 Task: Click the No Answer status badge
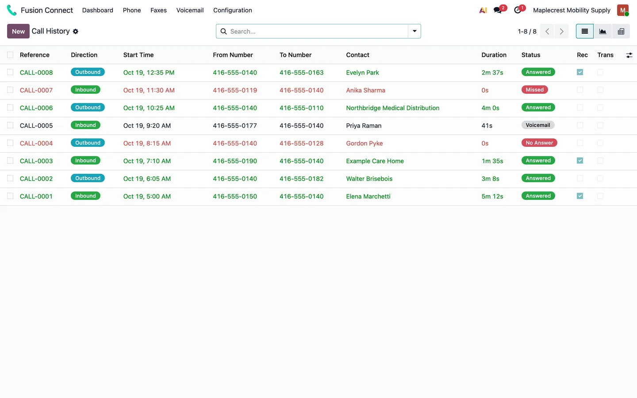(x=539, y=143)
